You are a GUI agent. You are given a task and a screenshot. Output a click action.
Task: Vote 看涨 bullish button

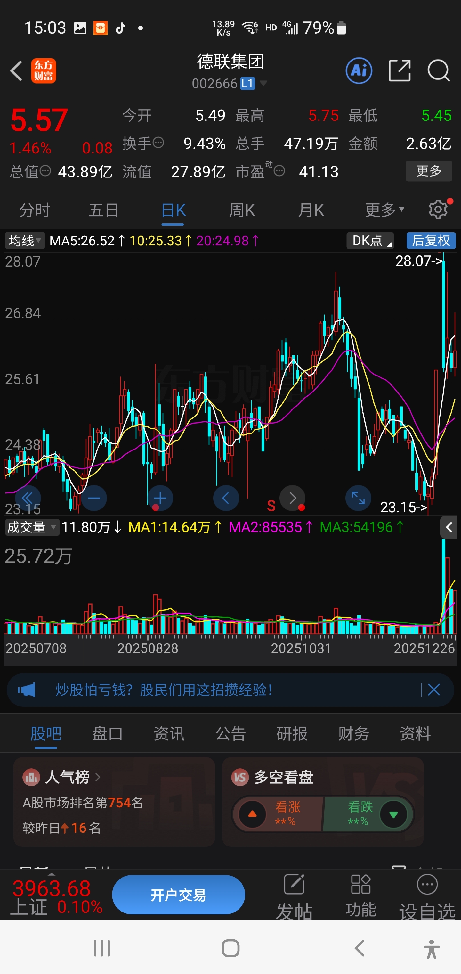(x=278, y=814)
